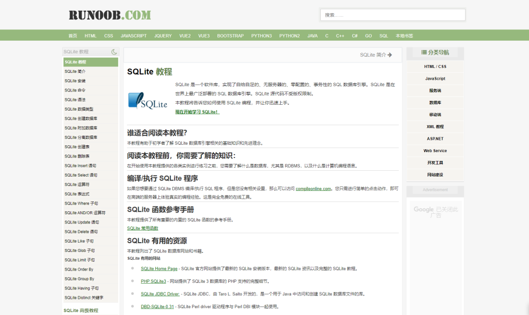Select HTML / CSS category

[x=435, y=67]
